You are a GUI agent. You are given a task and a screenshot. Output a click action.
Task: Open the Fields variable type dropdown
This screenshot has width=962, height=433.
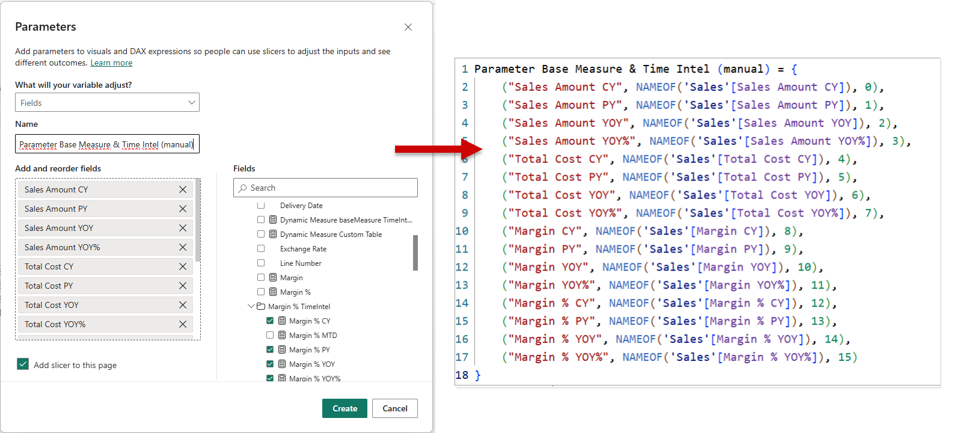pos(107,102)
